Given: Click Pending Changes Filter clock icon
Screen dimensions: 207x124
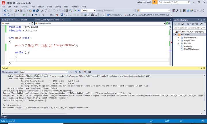Looking at the screenshot, I should pos(188,24).
